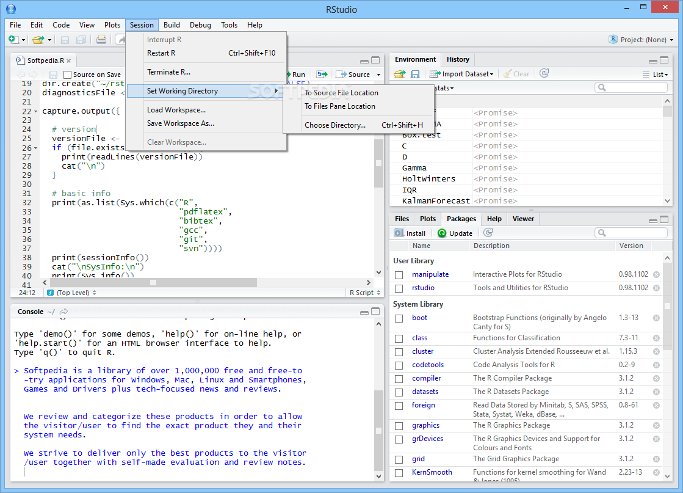Click the editor horizontal scrollbar thumb
The height and width of the screenshot is (493, 683).
coord(153,282)
